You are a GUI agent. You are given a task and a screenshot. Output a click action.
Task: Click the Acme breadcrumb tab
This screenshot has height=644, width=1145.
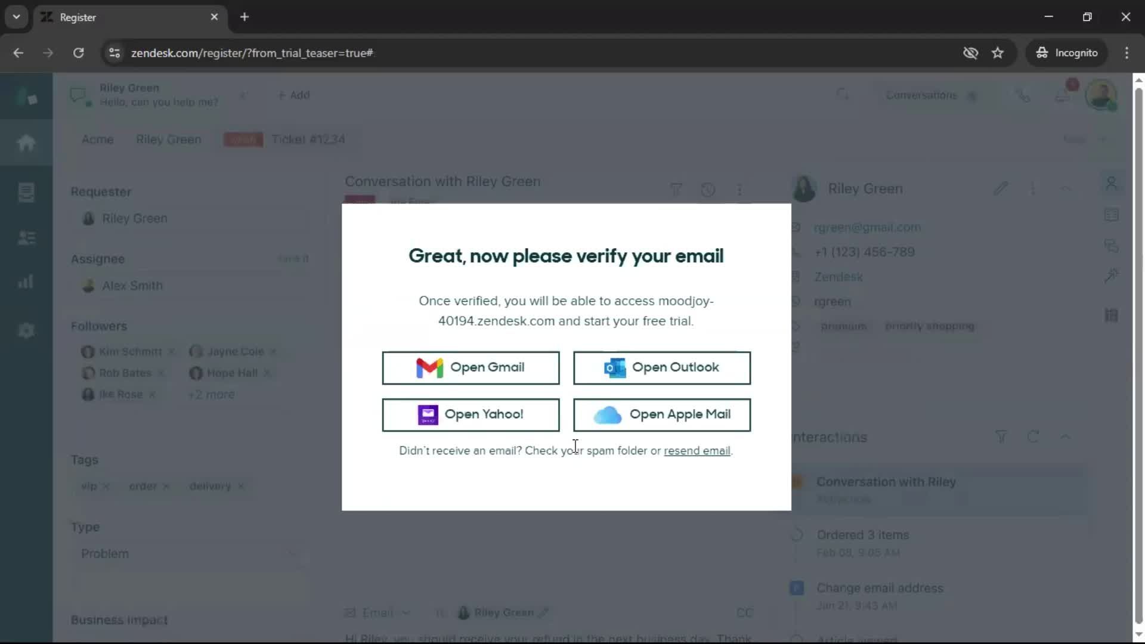click(97, 140)
